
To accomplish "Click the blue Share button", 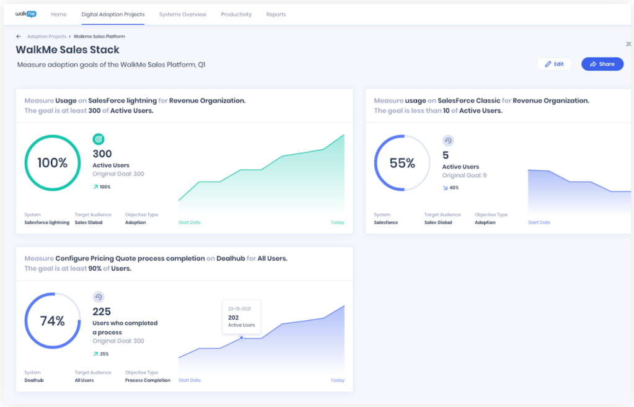I will [602, 64].
